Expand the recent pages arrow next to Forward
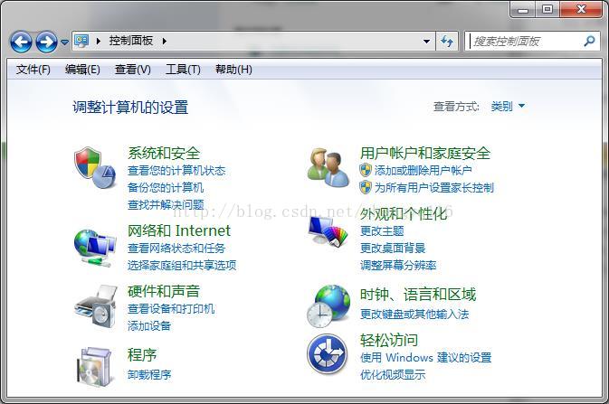 [65, 42]
